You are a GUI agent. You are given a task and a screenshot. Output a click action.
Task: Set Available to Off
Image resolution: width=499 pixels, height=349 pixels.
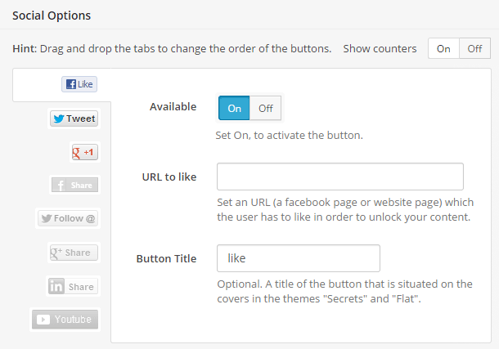coord(265,108)
